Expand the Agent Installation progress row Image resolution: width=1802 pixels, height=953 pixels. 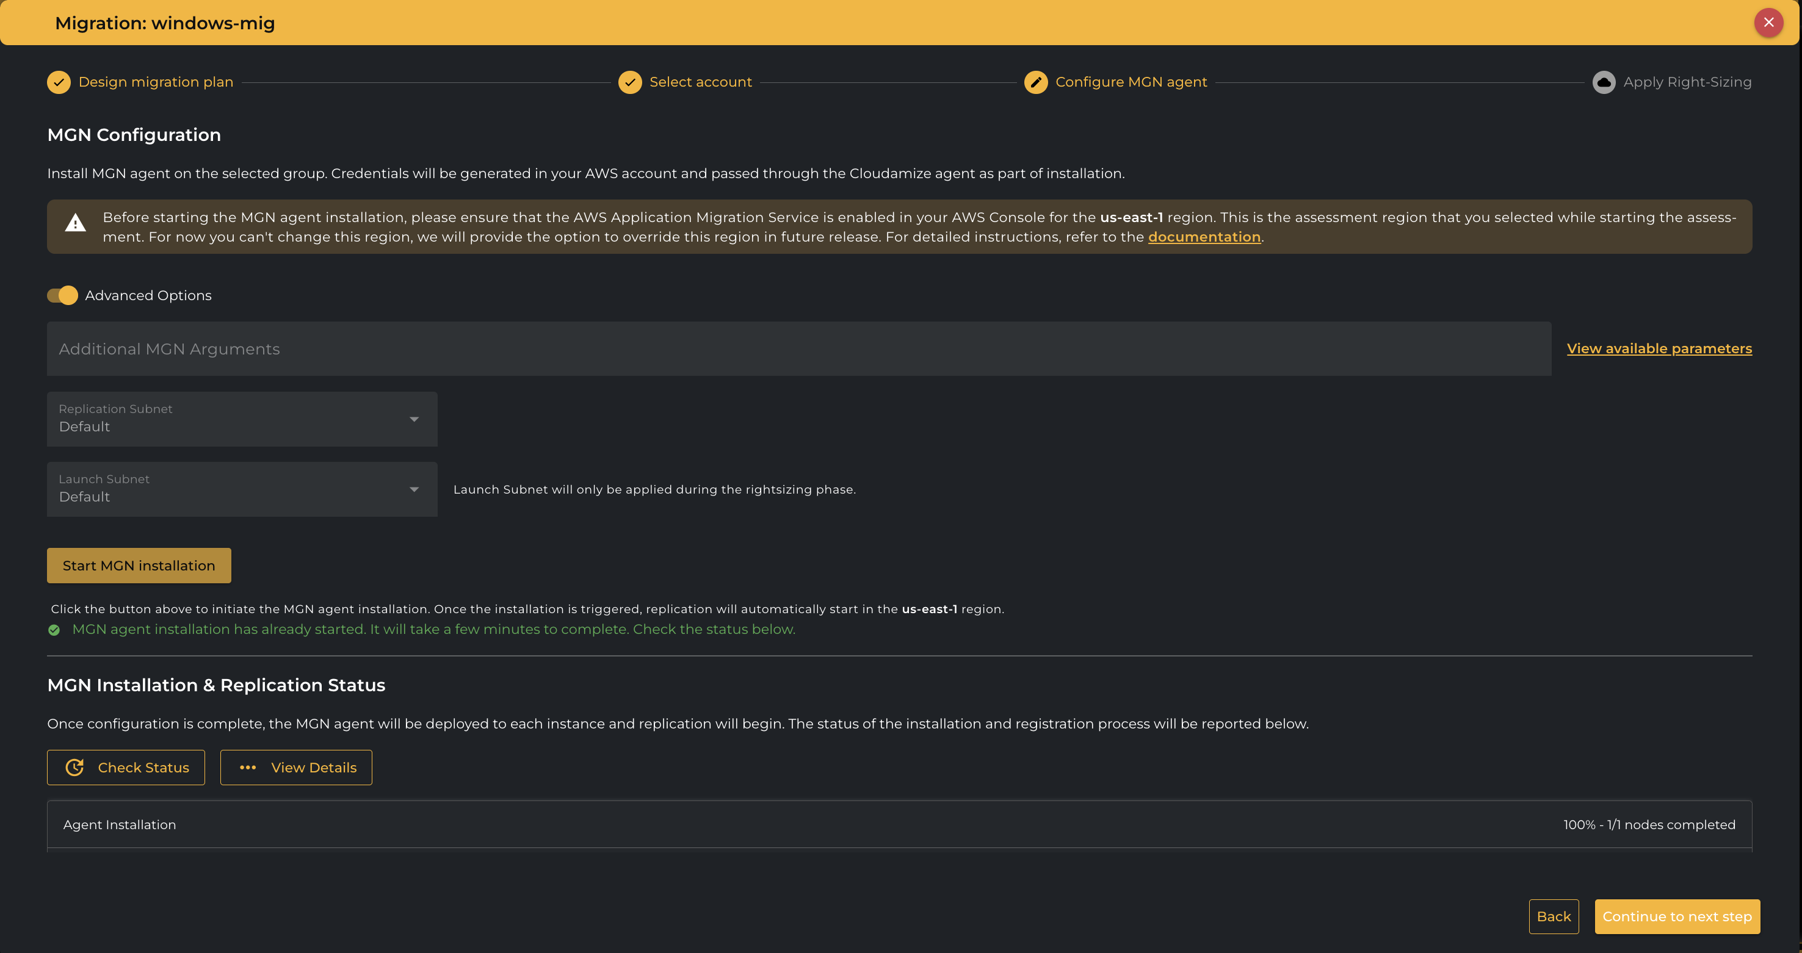[x=899, y=825]
